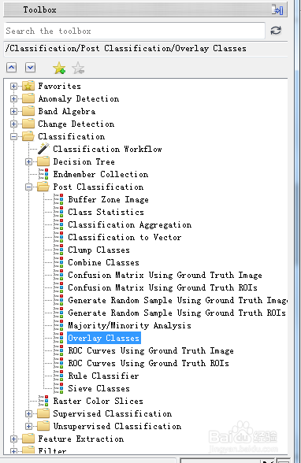Select Generate Random Sample Using Ground Truth ROIs
The width and height of the screenshot is (301, 463).
pos(177,313)
